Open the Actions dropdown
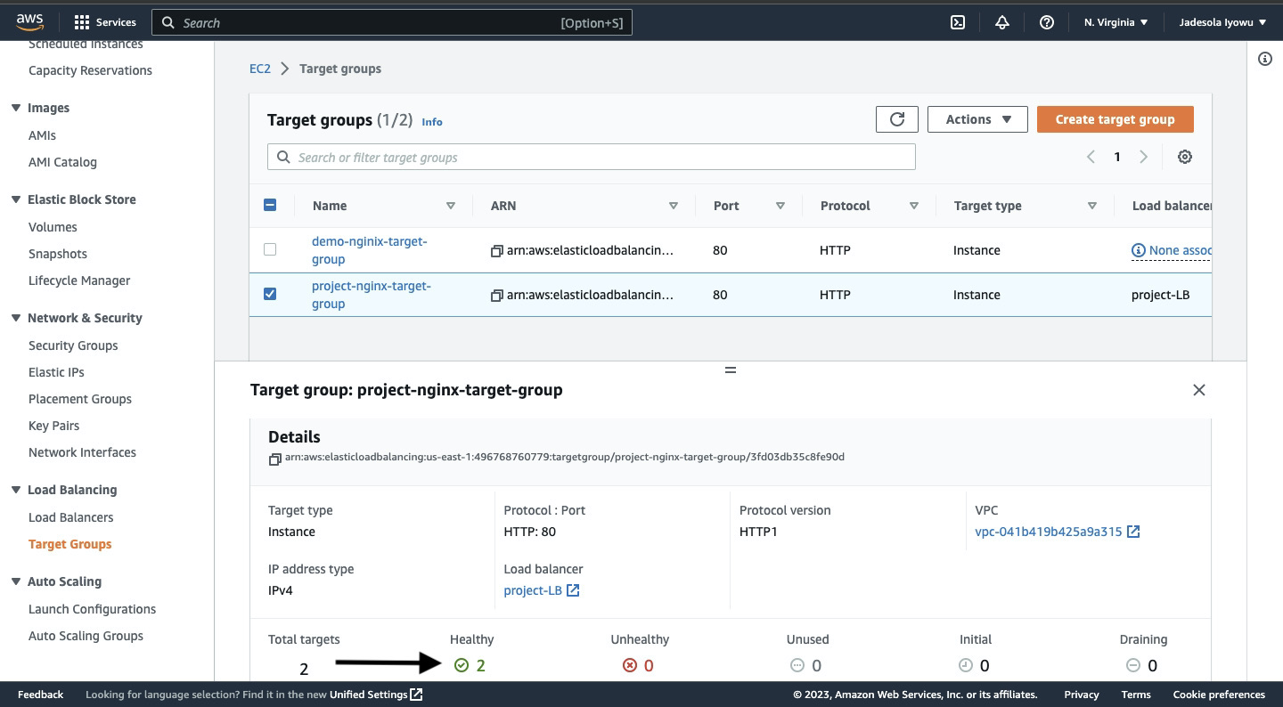 [977, 118]
